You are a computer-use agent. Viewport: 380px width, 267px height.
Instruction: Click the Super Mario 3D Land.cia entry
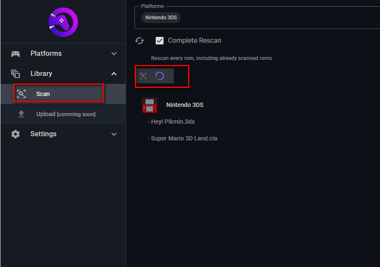pyautogui.click(x=184, y=138)
